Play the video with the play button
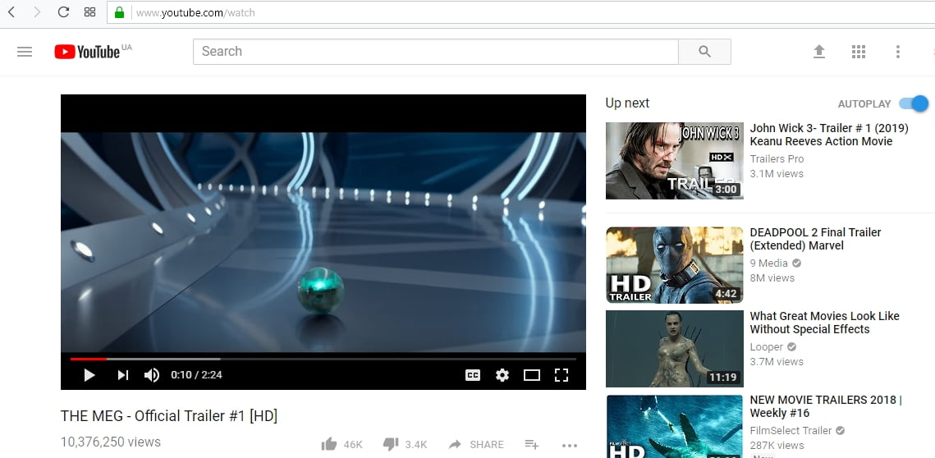 click(x=89, y=375)
